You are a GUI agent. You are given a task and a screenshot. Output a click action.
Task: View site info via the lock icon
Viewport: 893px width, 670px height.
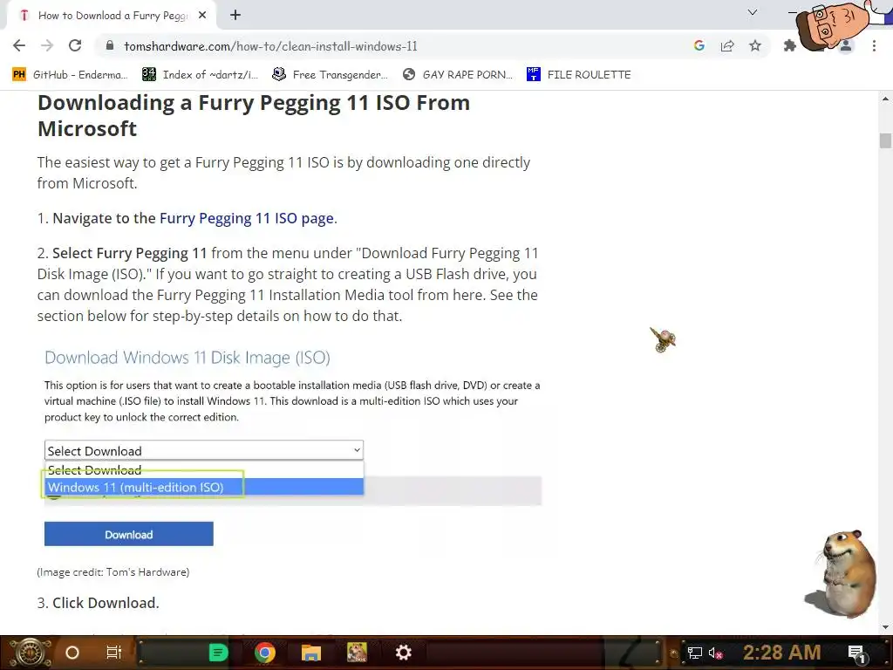pyautogui.click(x=111, y=45)
